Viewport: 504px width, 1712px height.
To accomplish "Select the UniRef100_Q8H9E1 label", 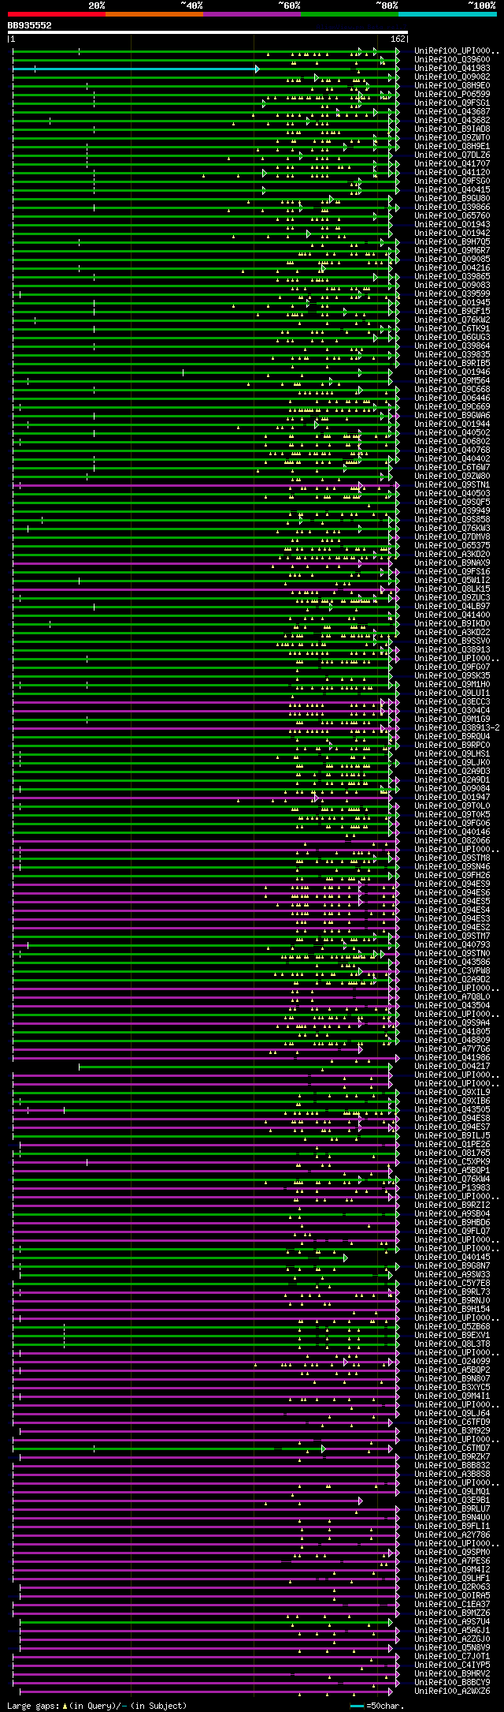I will point(452,147).
